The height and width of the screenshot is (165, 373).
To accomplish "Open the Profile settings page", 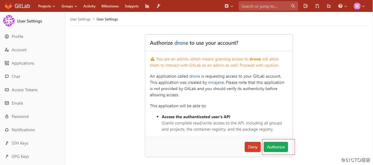I will pyautogui.click(x=17, y=36).
